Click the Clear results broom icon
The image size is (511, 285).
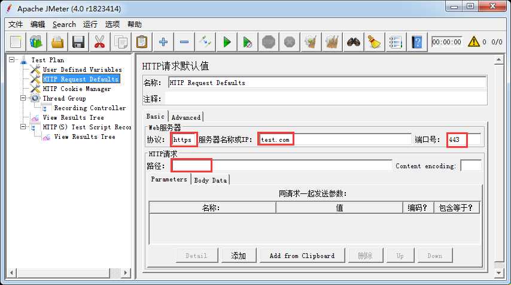[311, 42]
